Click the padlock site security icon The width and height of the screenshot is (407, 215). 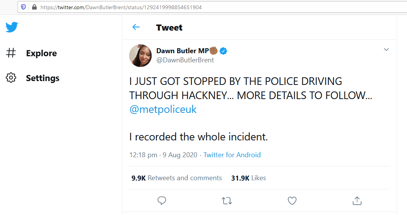click(x=34, y=7)
